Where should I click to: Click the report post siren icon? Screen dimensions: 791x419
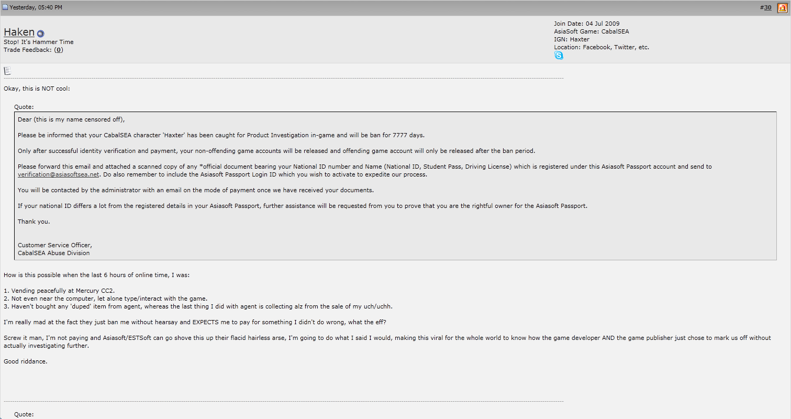point(782,7)
